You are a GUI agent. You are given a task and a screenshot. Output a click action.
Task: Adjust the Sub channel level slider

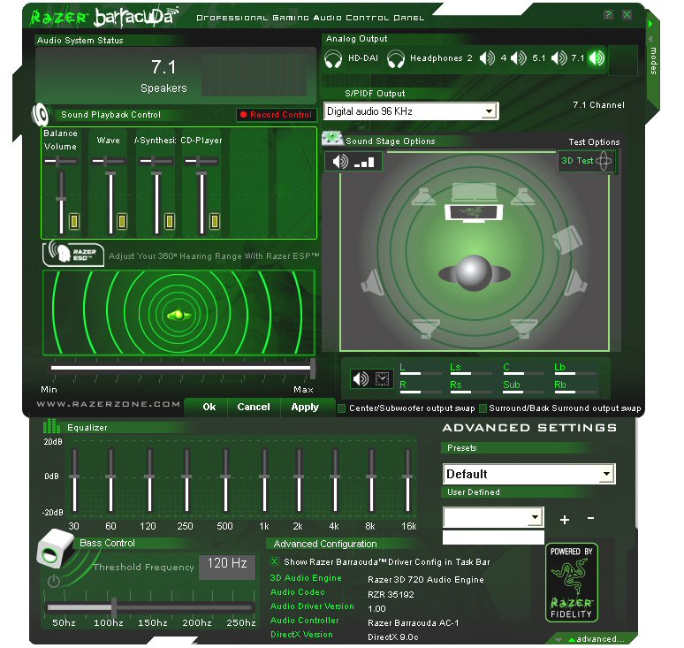pos(524,392)
